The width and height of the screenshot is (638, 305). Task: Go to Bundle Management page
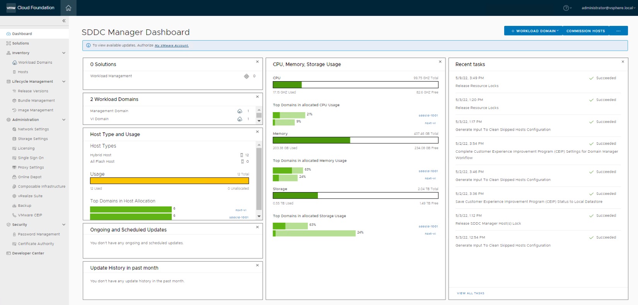point(36,101)
